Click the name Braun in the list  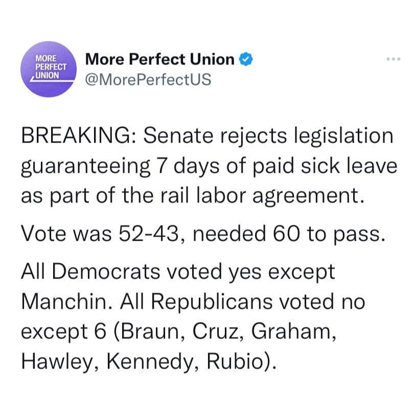click(x=150, y=331)
